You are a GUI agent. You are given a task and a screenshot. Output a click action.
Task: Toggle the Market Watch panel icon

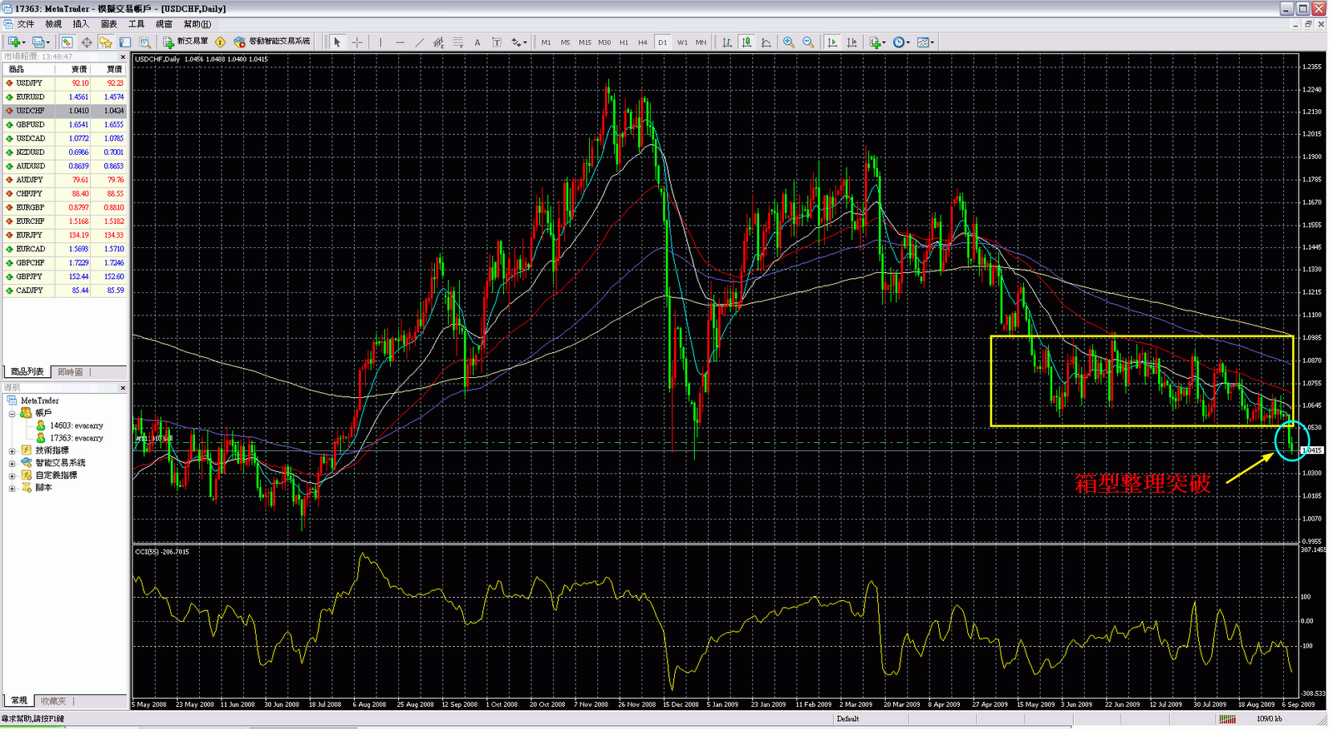tap(67, 42)
